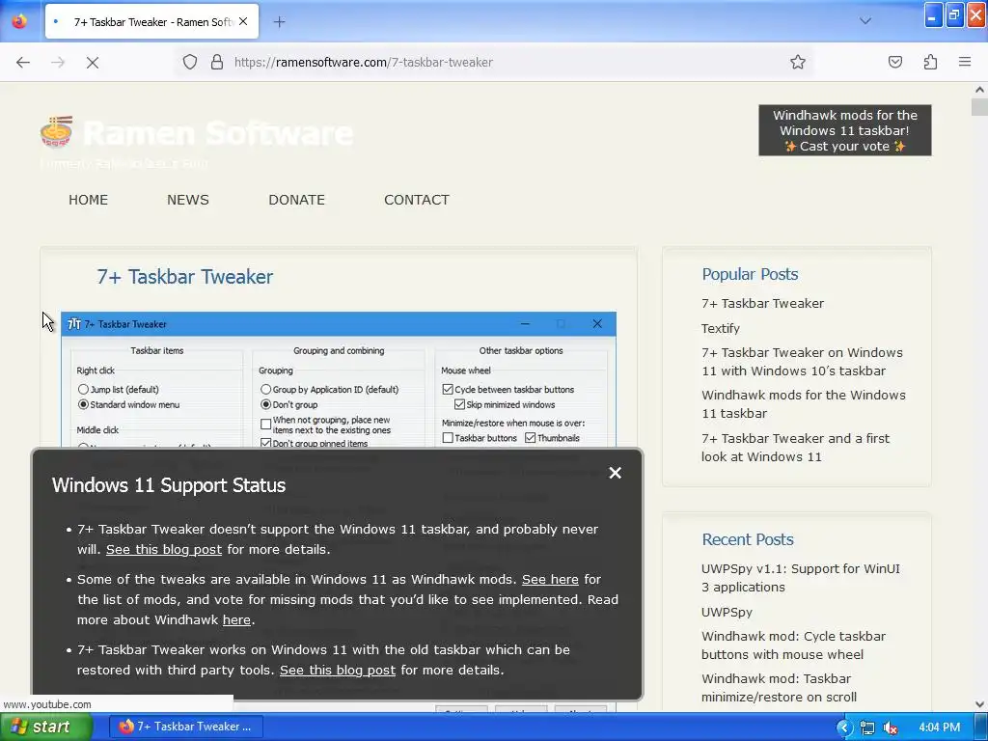Save page to Pocket icon
The image size is (988, 741).
(x=895, y=62)
